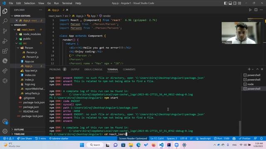This screenshot has width=266, height=149.
Task: Open the Edge tools icon in activity bar
Action: pos(5,61)
